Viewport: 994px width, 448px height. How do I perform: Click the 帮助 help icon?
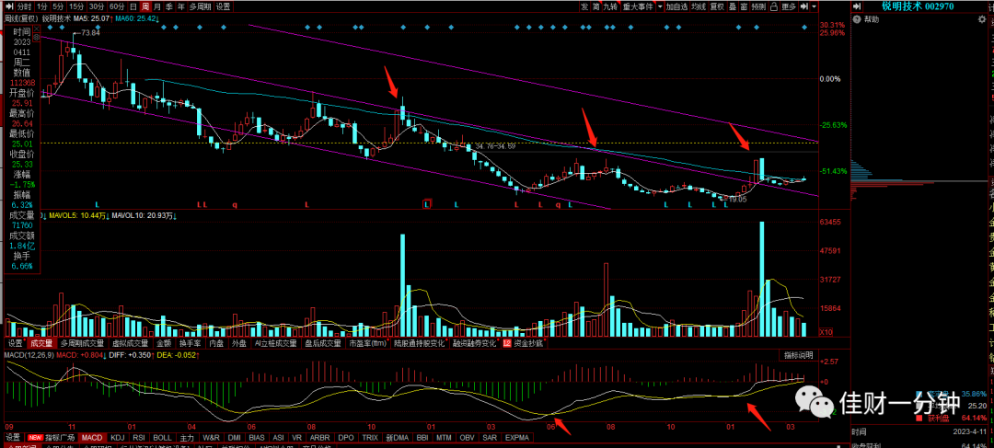(x=857, y=19)
